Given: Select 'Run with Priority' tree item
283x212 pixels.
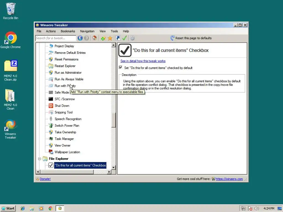Looking at the screenshot, I should coord(65,86).
